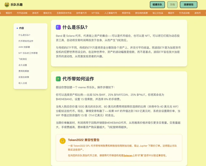Click the paragraph mentioning $MEMEBAND 1.5 倍乘数
This screenshot has width=206, height=166.
[110, 97]
